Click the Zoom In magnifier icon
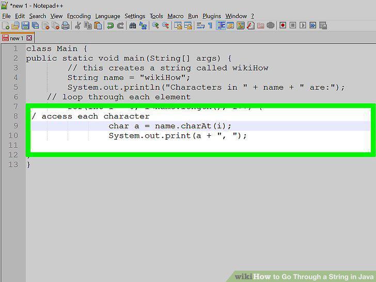376x282 pixels. [155, 25]
